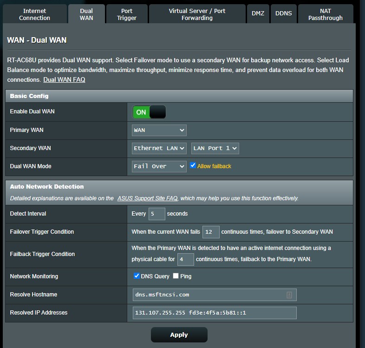Click the Primary WAN label

tap(26, 130)
